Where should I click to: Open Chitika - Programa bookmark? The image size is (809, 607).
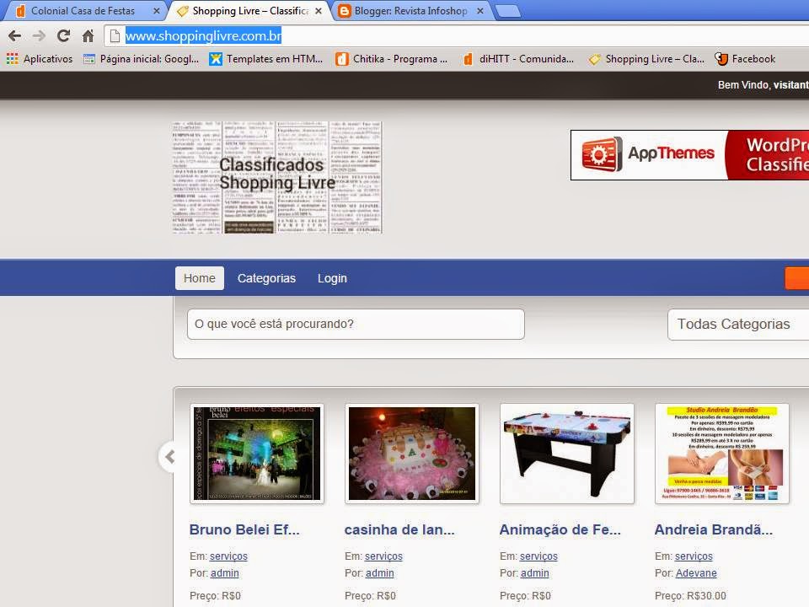[391, 59]
